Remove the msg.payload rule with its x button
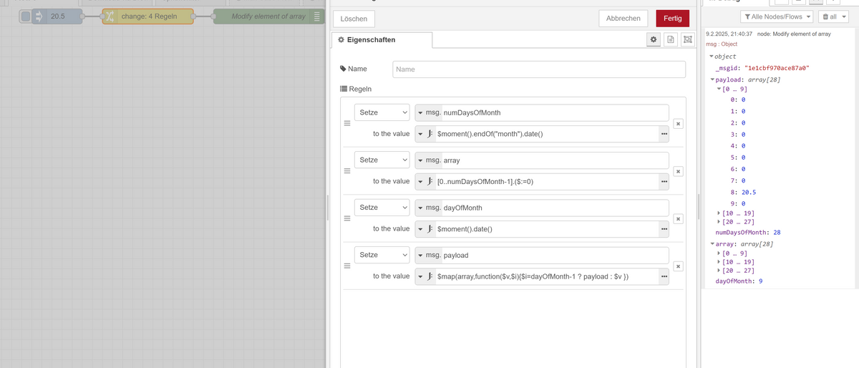The width and height of the screenshot is (859, 368). (678, 266)
